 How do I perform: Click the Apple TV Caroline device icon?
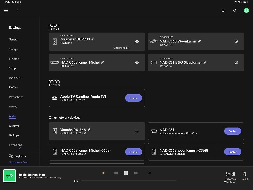pos(54,98)
